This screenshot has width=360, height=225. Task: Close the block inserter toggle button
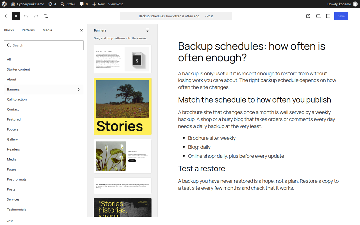16,16
